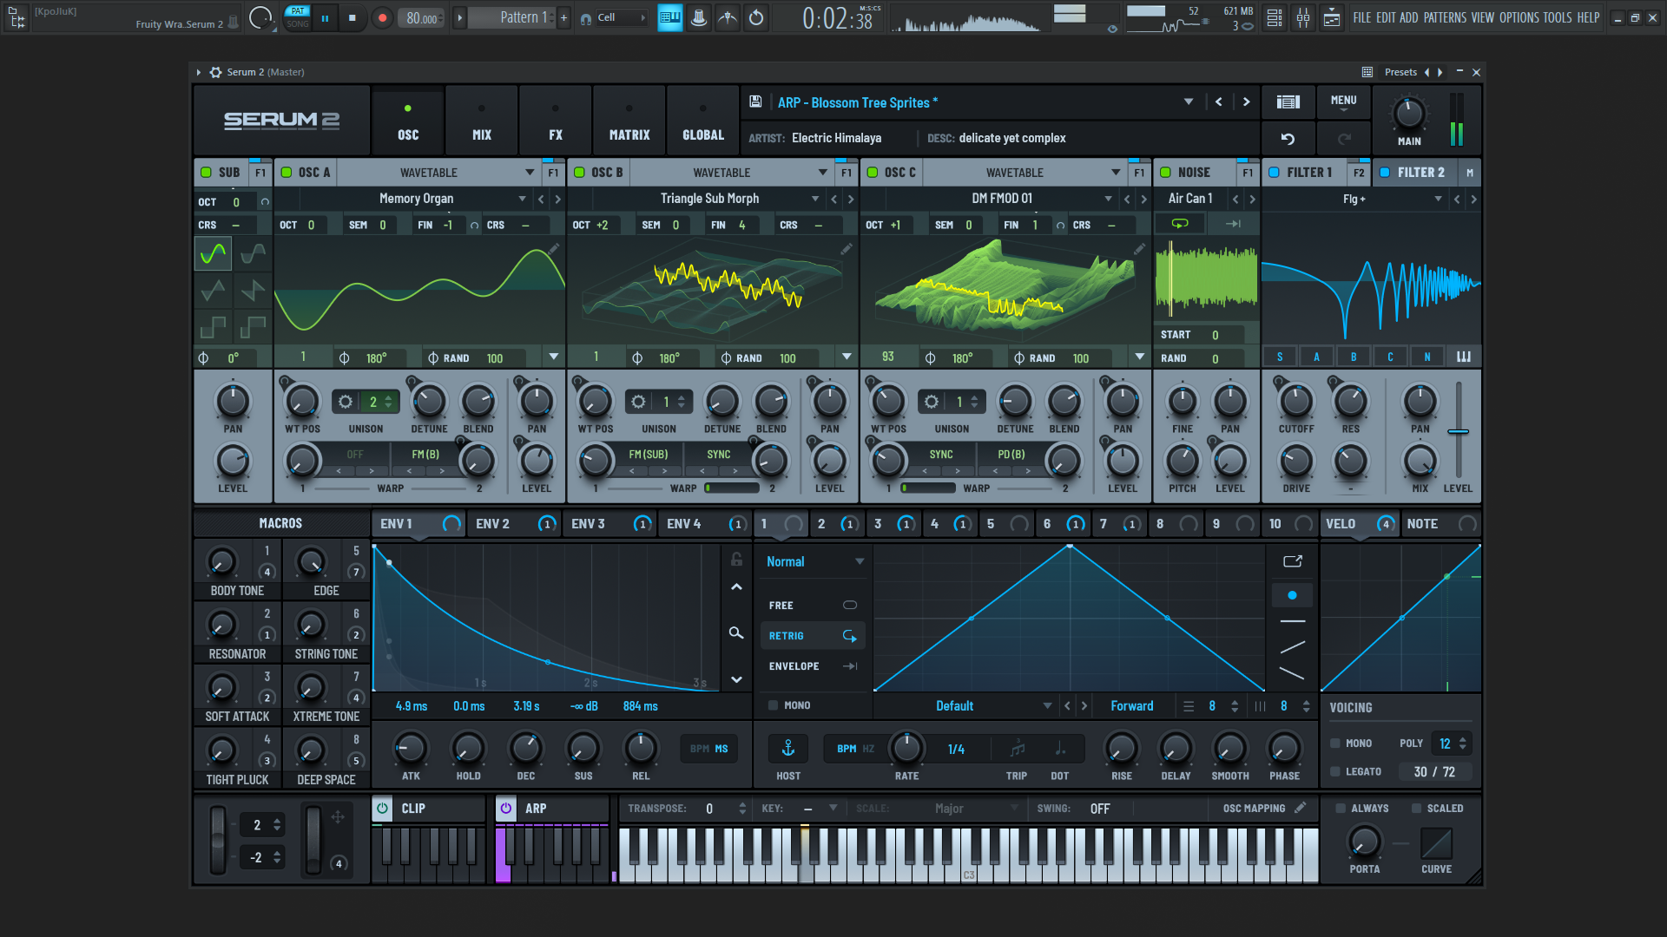Click the Serum MENU button
Screen dimensions: 1667x937
pyautogui.click(x=1343, y=101)
